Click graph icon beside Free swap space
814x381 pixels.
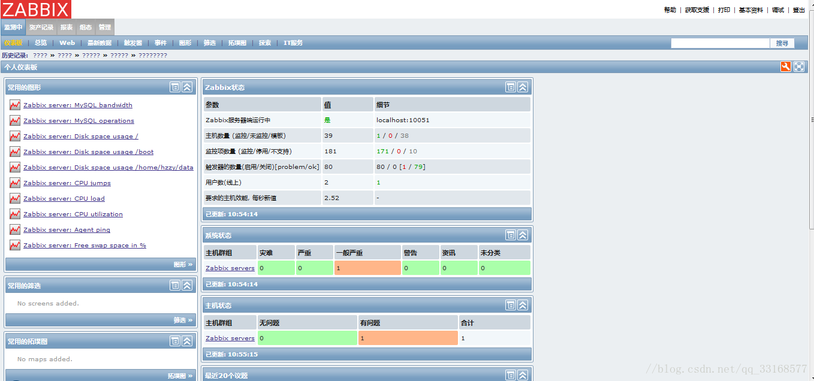15,245
